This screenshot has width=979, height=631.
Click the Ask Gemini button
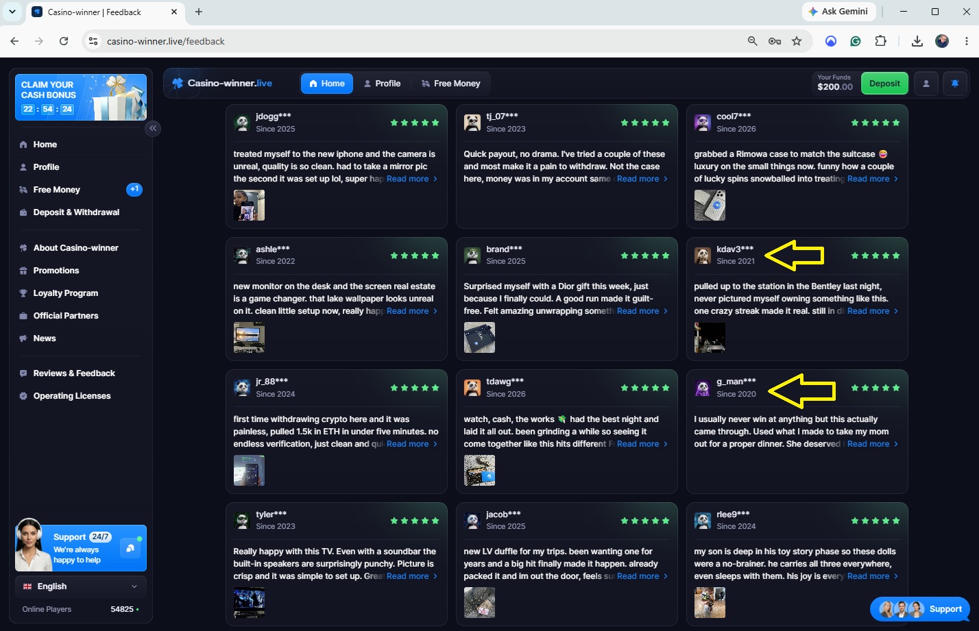838,12
